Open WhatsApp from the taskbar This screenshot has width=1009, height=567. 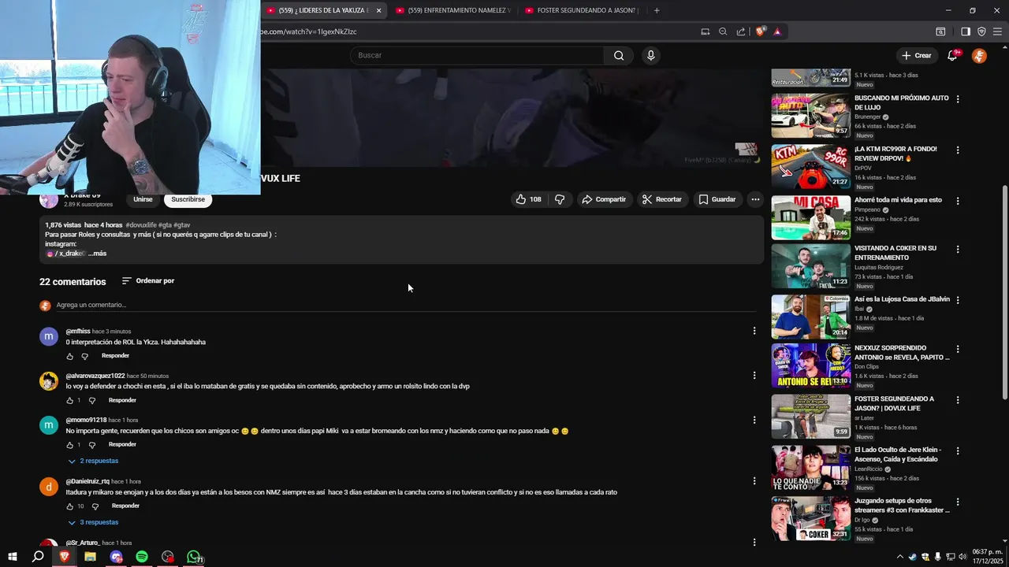pos(193,557)
